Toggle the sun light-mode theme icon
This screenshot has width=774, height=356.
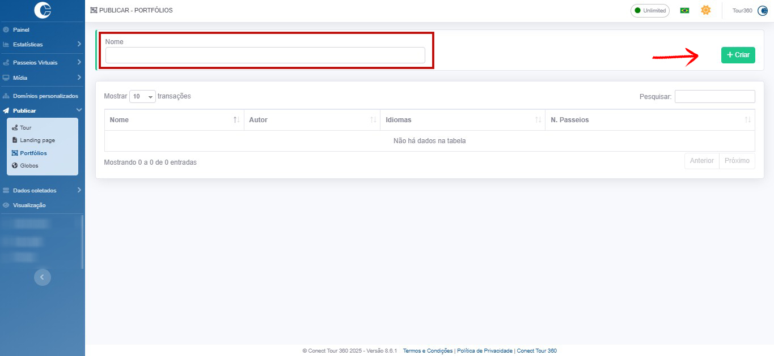(x=705, y=10)
